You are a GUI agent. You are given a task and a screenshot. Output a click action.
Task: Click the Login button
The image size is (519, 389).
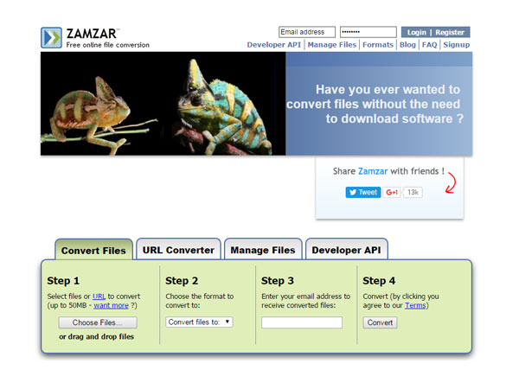[x=416, y=33]
